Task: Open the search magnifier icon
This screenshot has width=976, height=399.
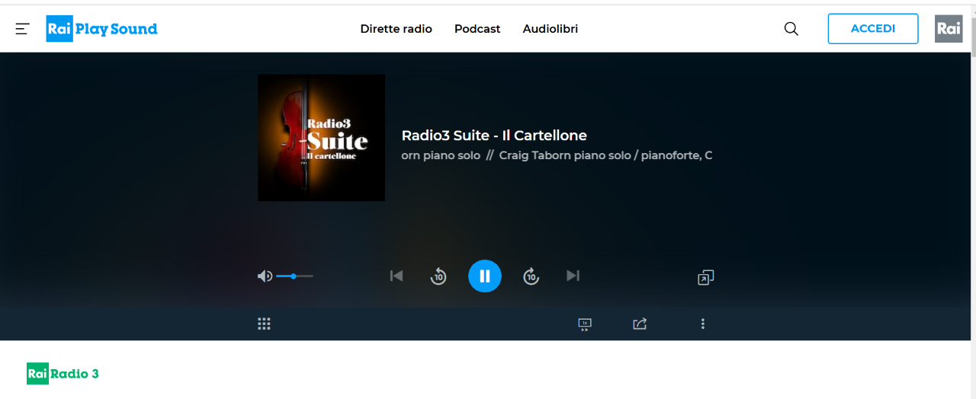Action: coord(791,29)
